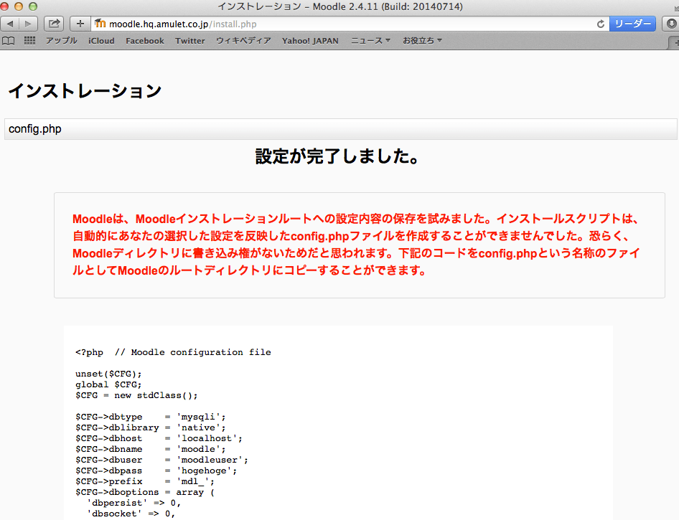This screenshot has width=679, height=520.
Task: Open the アップル bookmark
Action: (62, 41)
